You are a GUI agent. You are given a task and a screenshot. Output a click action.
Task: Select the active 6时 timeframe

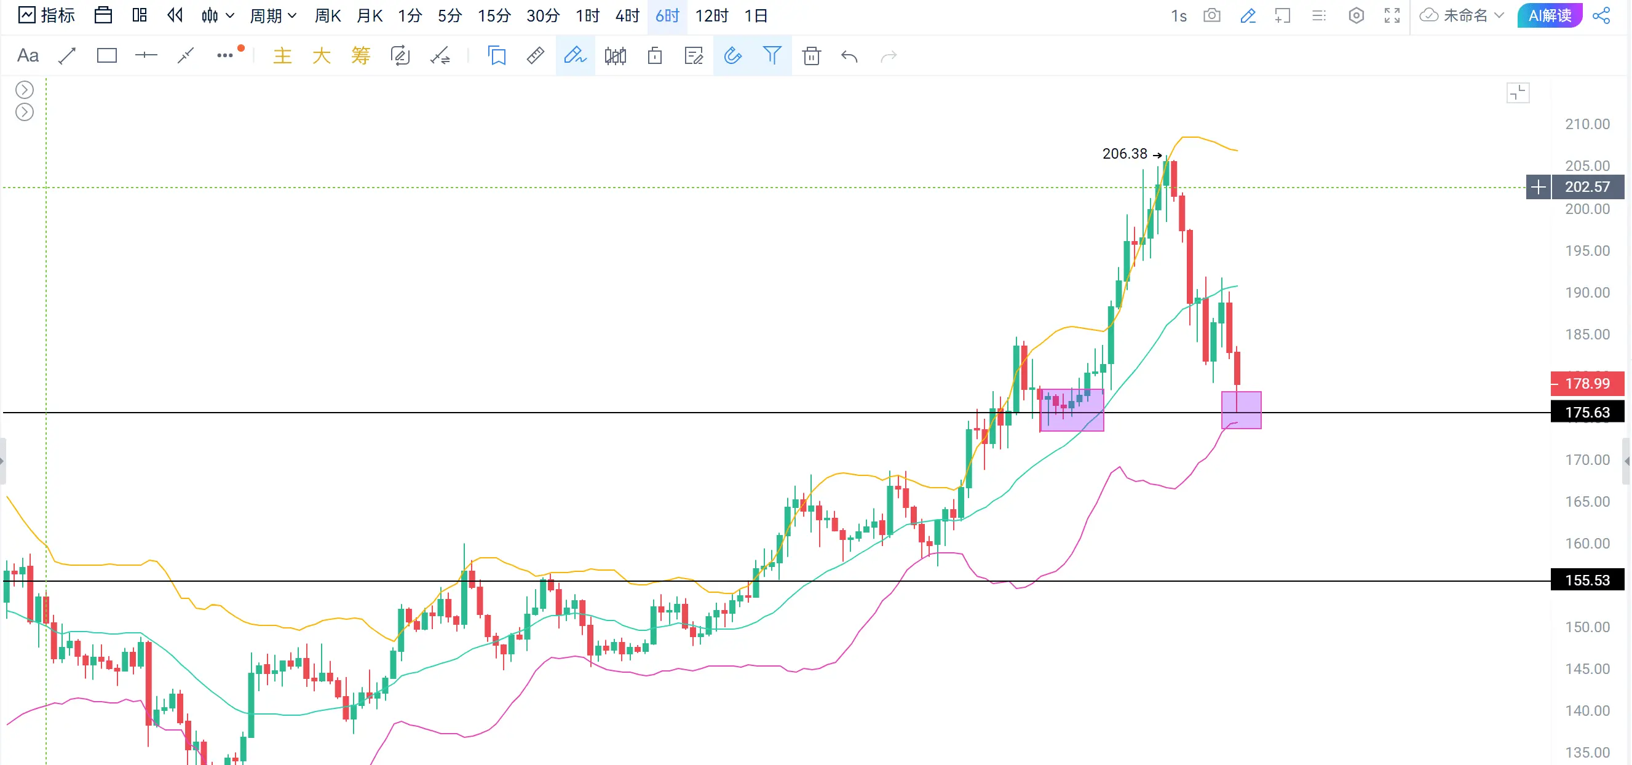tap(667, 15)
